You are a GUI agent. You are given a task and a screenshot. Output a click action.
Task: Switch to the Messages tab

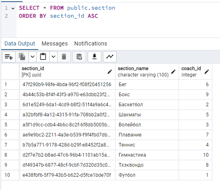(55, 43)
